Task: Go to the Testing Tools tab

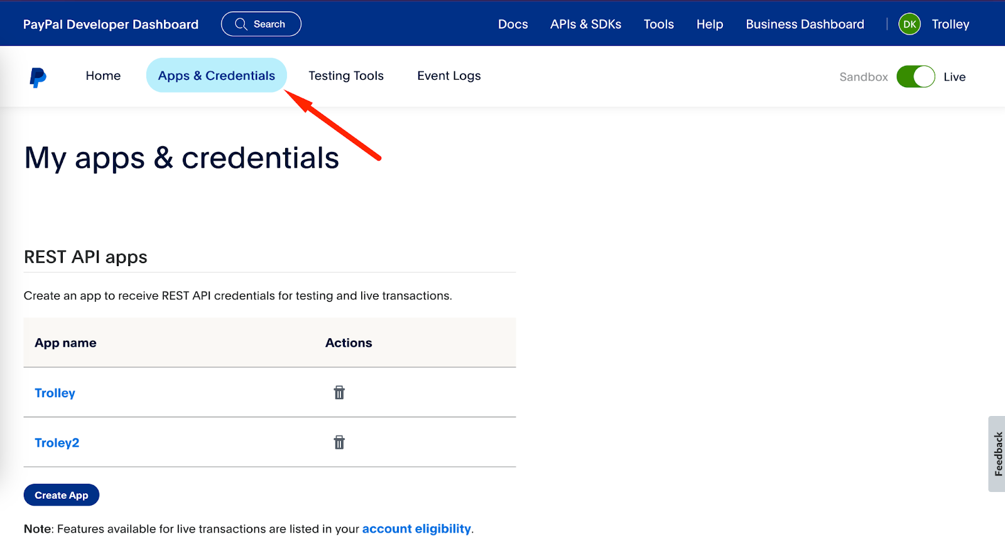Action: 345,76
